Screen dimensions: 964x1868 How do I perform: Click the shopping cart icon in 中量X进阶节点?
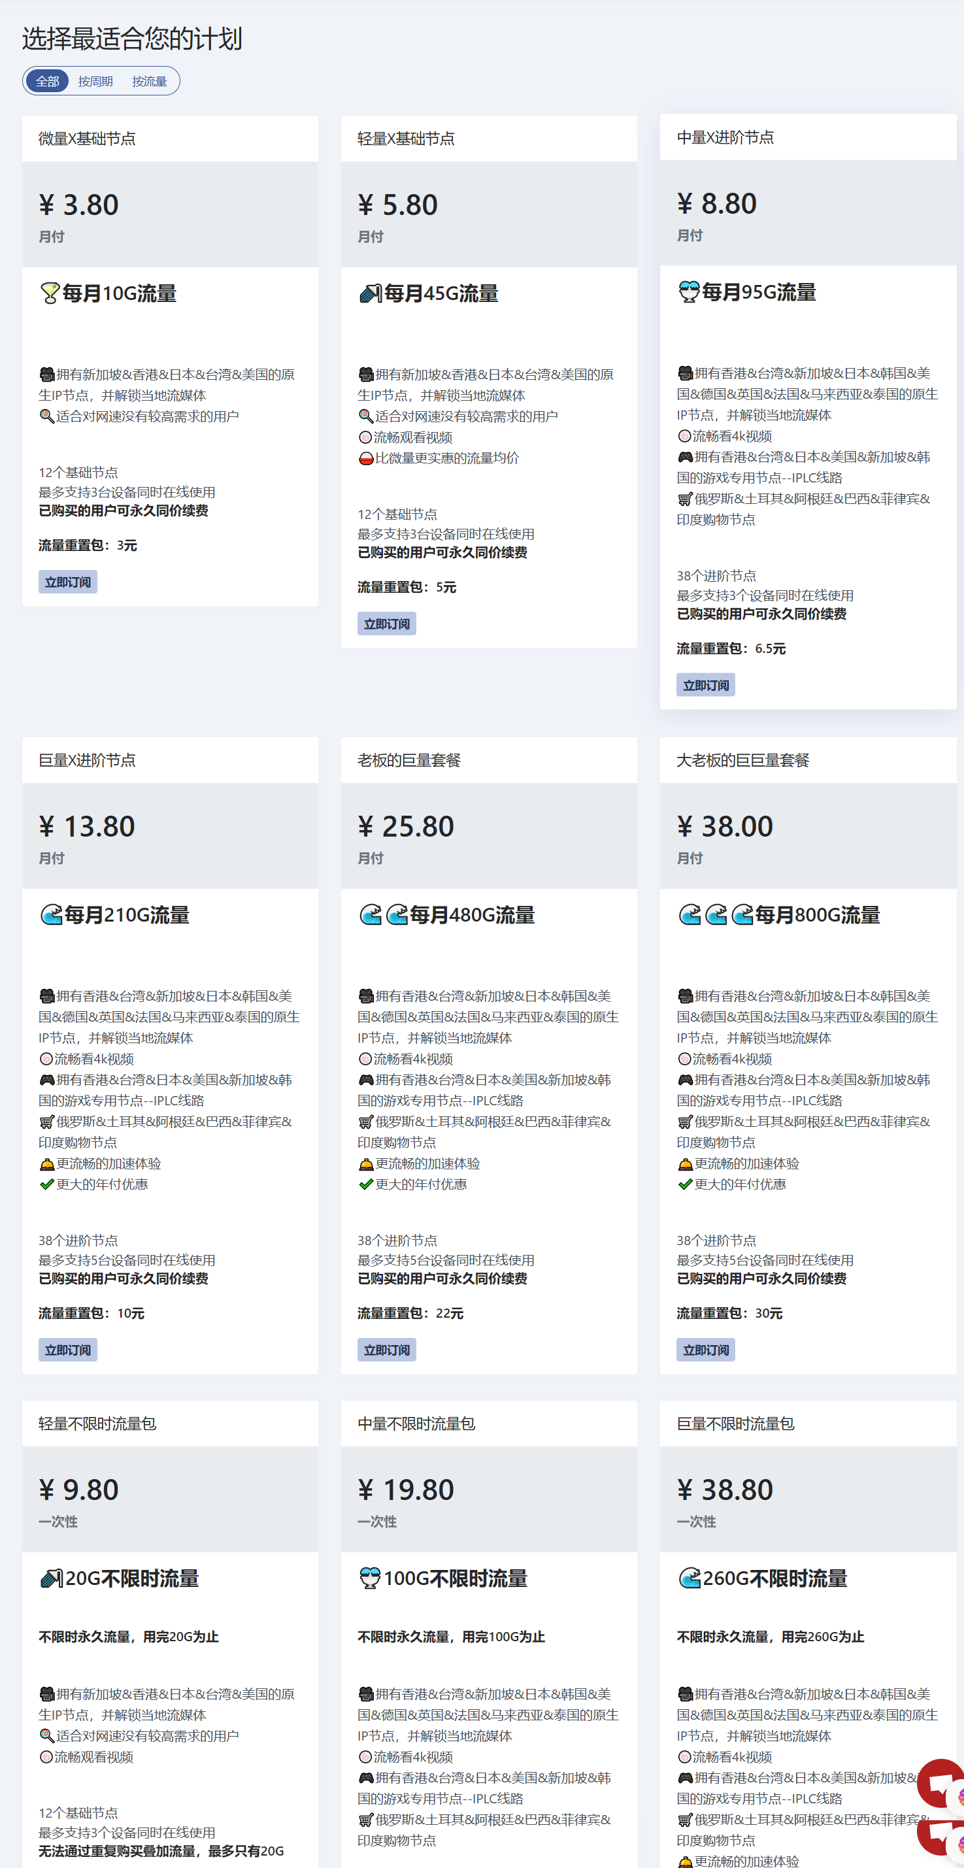pyautogui.click(x=684, y=499)
